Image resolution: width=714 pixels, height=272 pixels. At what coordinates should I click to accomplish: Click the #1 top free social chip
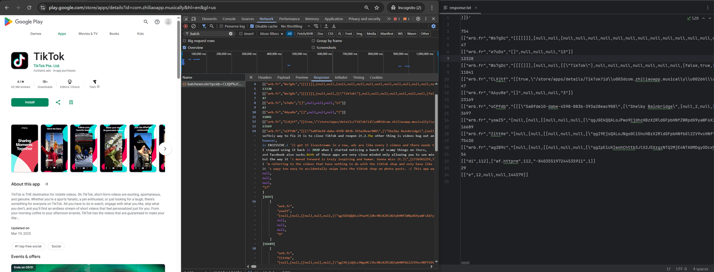point(28,246)
